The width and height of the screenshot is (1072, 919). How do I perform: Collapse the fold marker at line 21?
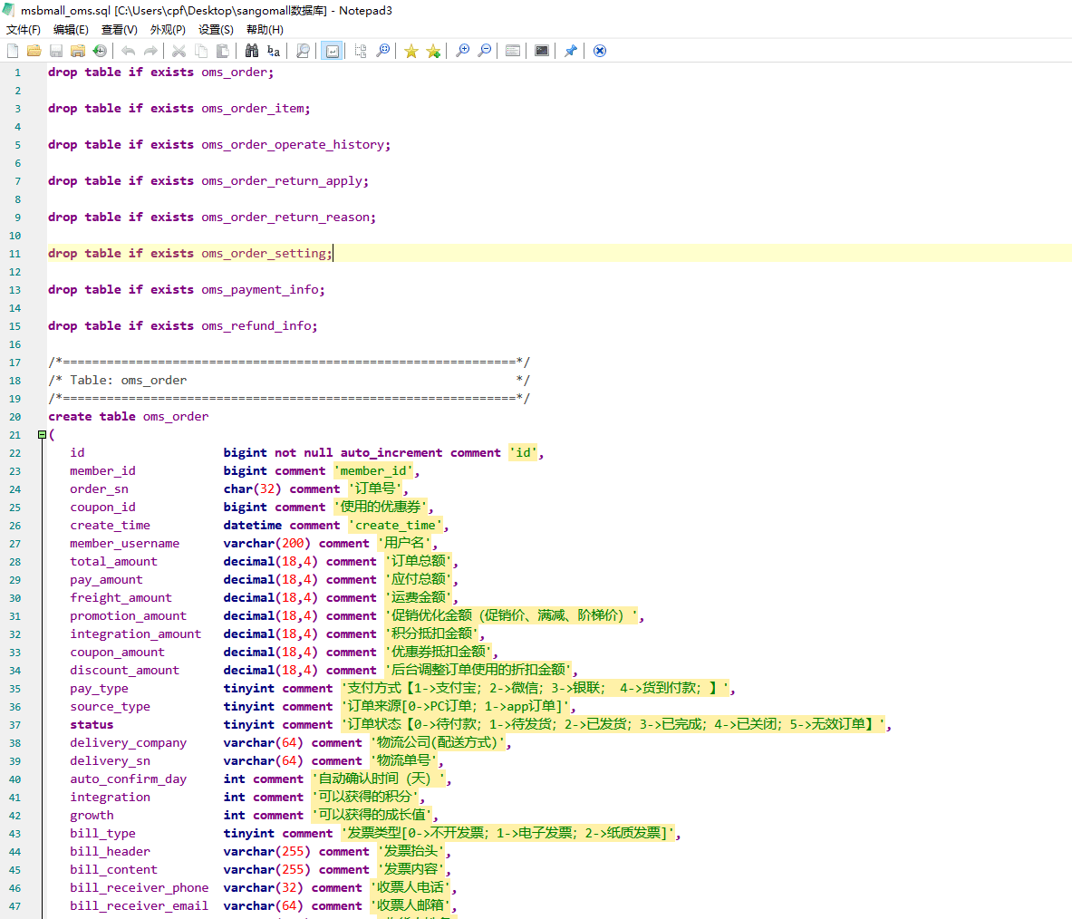pos(42,435)
